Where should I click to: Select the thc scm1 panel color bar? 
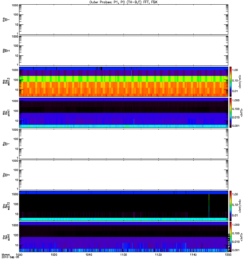point(231,237)
